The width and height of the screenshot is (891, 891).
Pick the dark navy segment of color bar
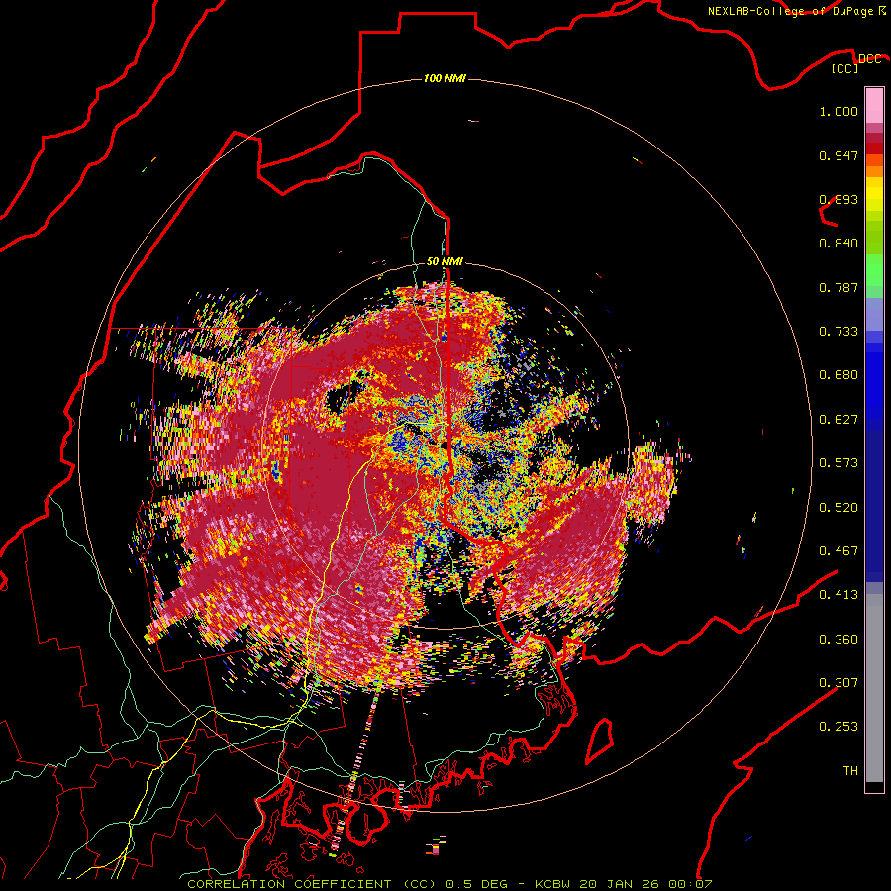pyautogui.click(x=874, y=506)
